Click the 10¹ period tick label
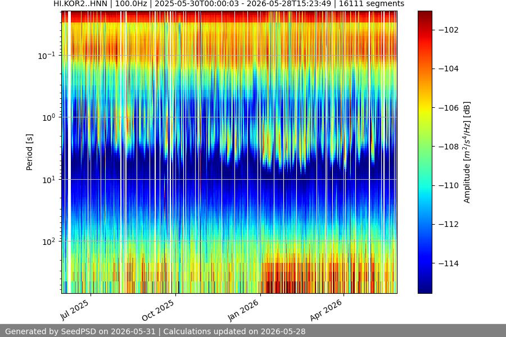 [x=48, y=180]
